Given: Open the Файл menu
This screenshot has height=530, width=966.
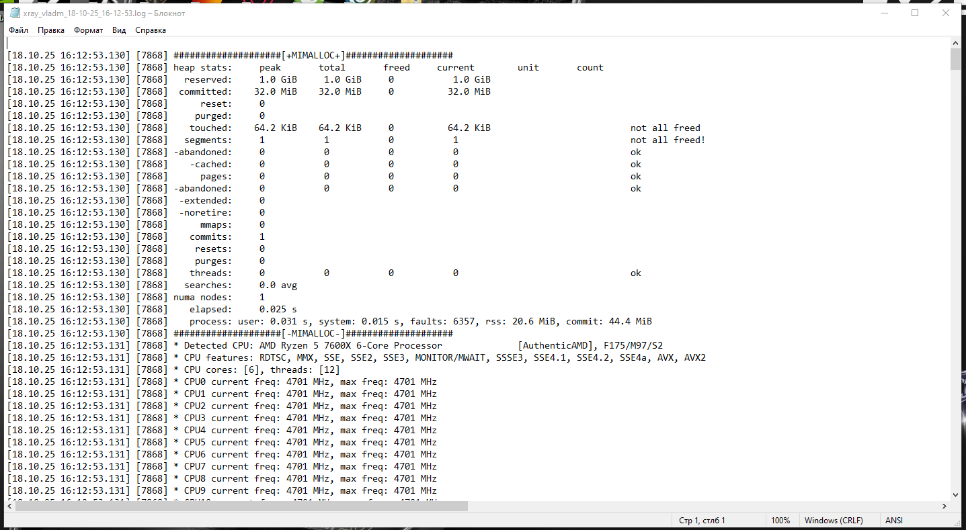Looking at the screenshot, I should [19, 30].
